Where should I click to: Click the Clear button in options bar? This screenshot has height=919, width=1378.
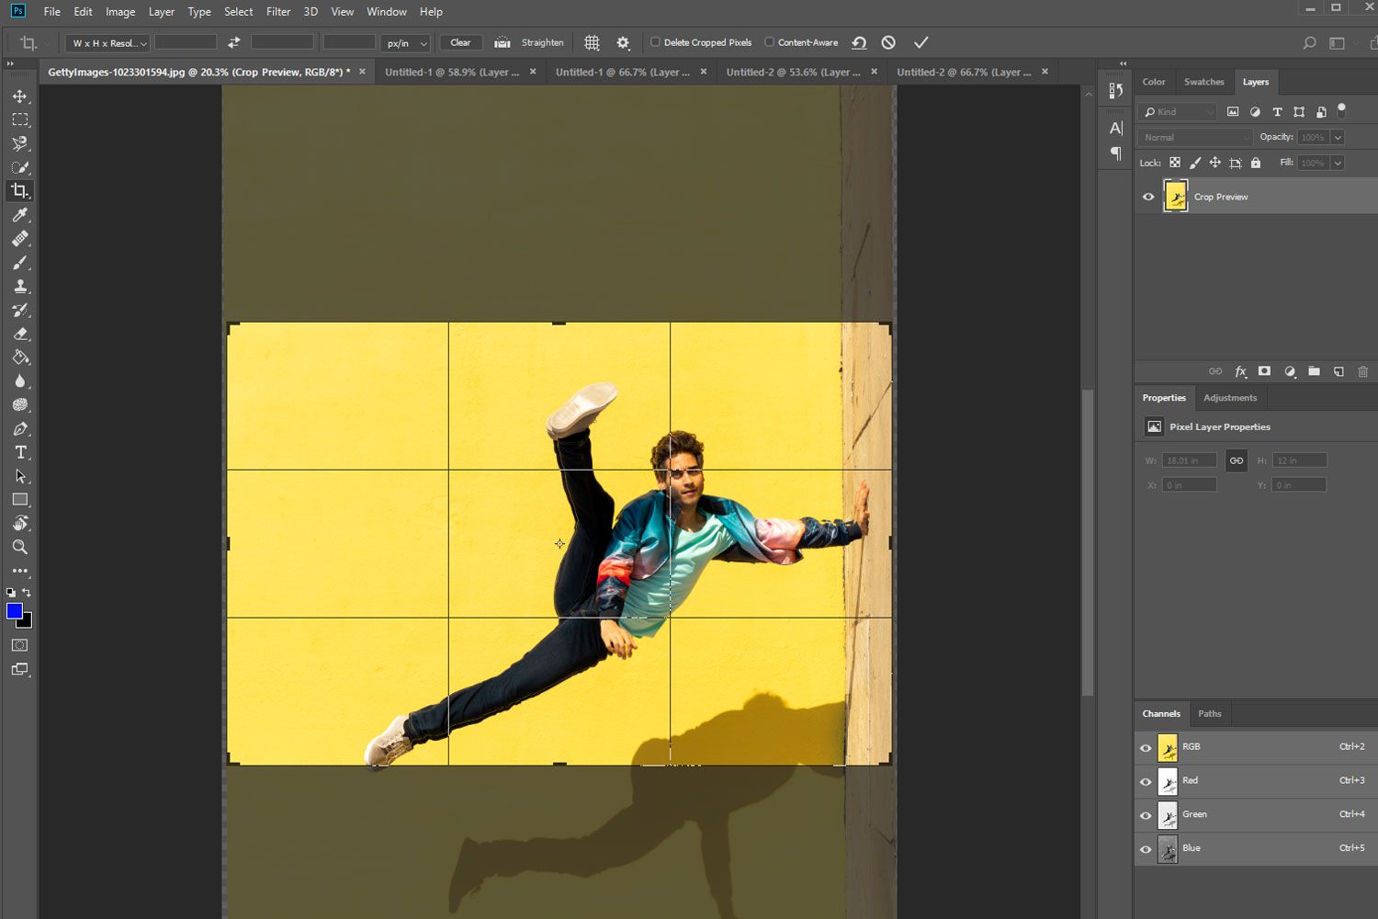(x=460, y=42)
